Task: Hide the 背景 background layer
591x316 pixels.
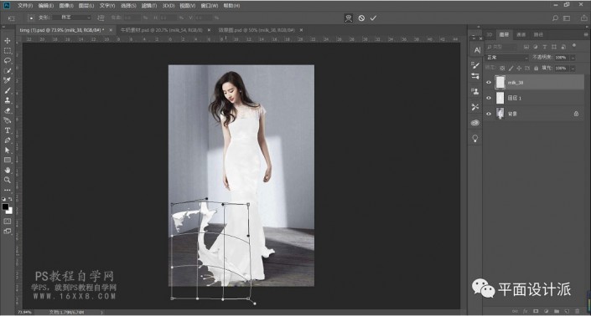Action: click(489, 114)
